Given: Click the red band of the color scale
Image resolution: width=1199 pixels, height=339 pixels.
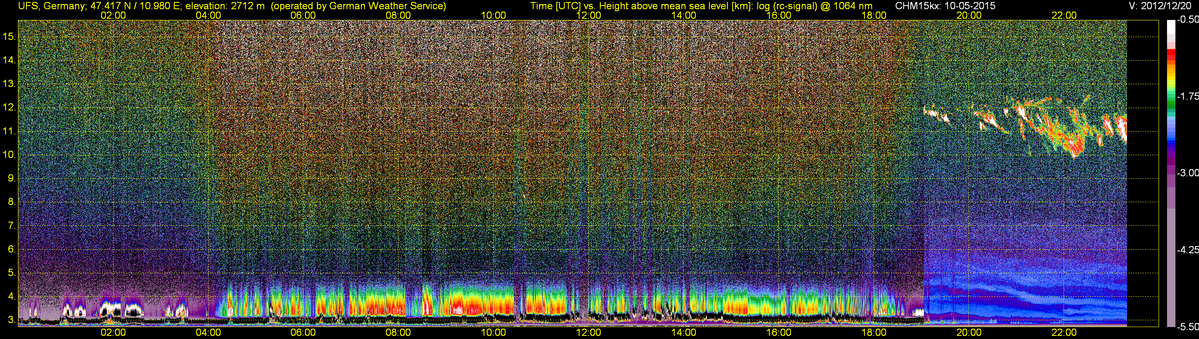Looking at the screenshot, I should click(x=1171, y=53).
